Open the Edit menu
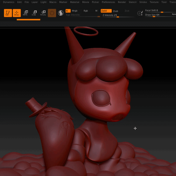Viewport: 176px width, 176px height. pyautogui.click(x=19, y=2)
